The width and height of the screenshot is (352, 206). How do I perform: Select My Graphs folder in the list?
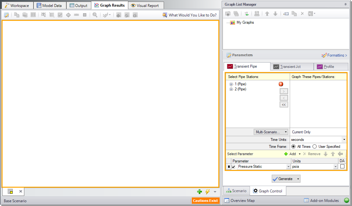pyautogui.click(x=245, y=22)
